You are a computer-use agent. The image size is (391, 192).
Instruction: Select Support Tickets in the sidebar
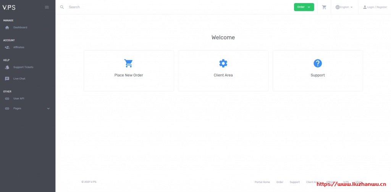coord(23,67)
